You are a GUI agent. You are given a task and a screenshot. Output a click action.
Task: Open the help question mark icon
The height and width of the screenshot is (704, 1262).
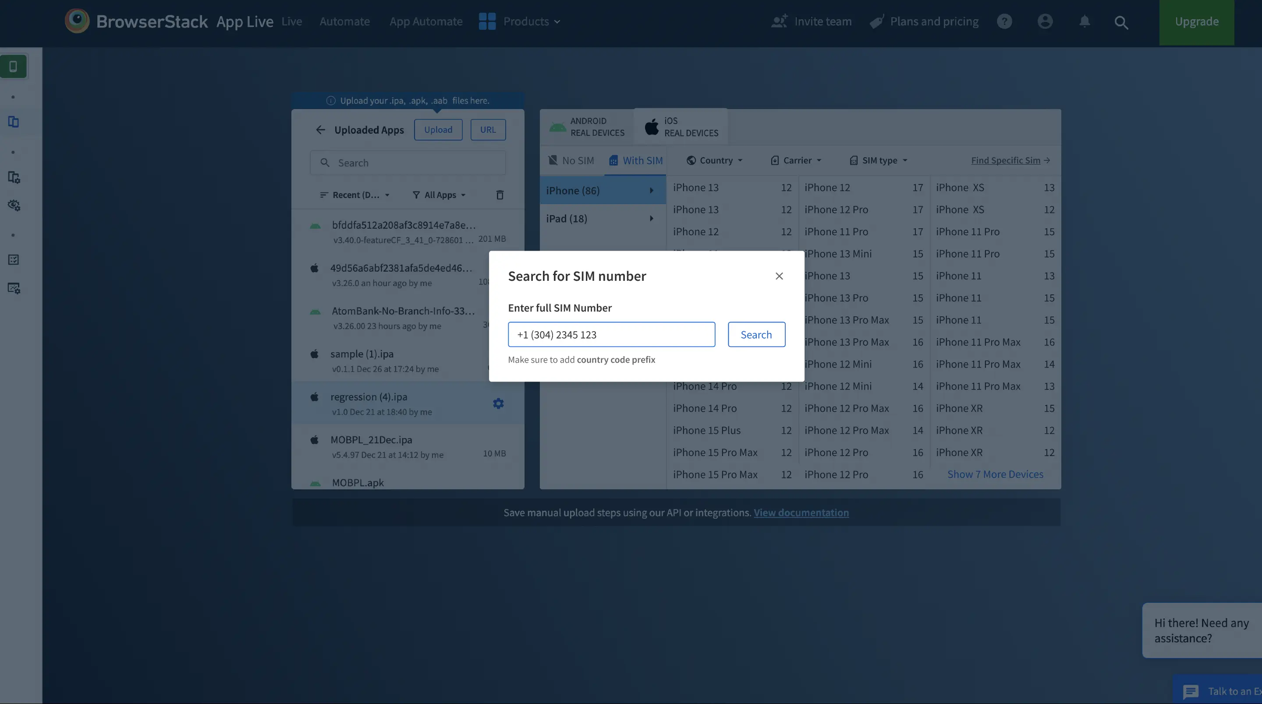(x=1004, y=21)
